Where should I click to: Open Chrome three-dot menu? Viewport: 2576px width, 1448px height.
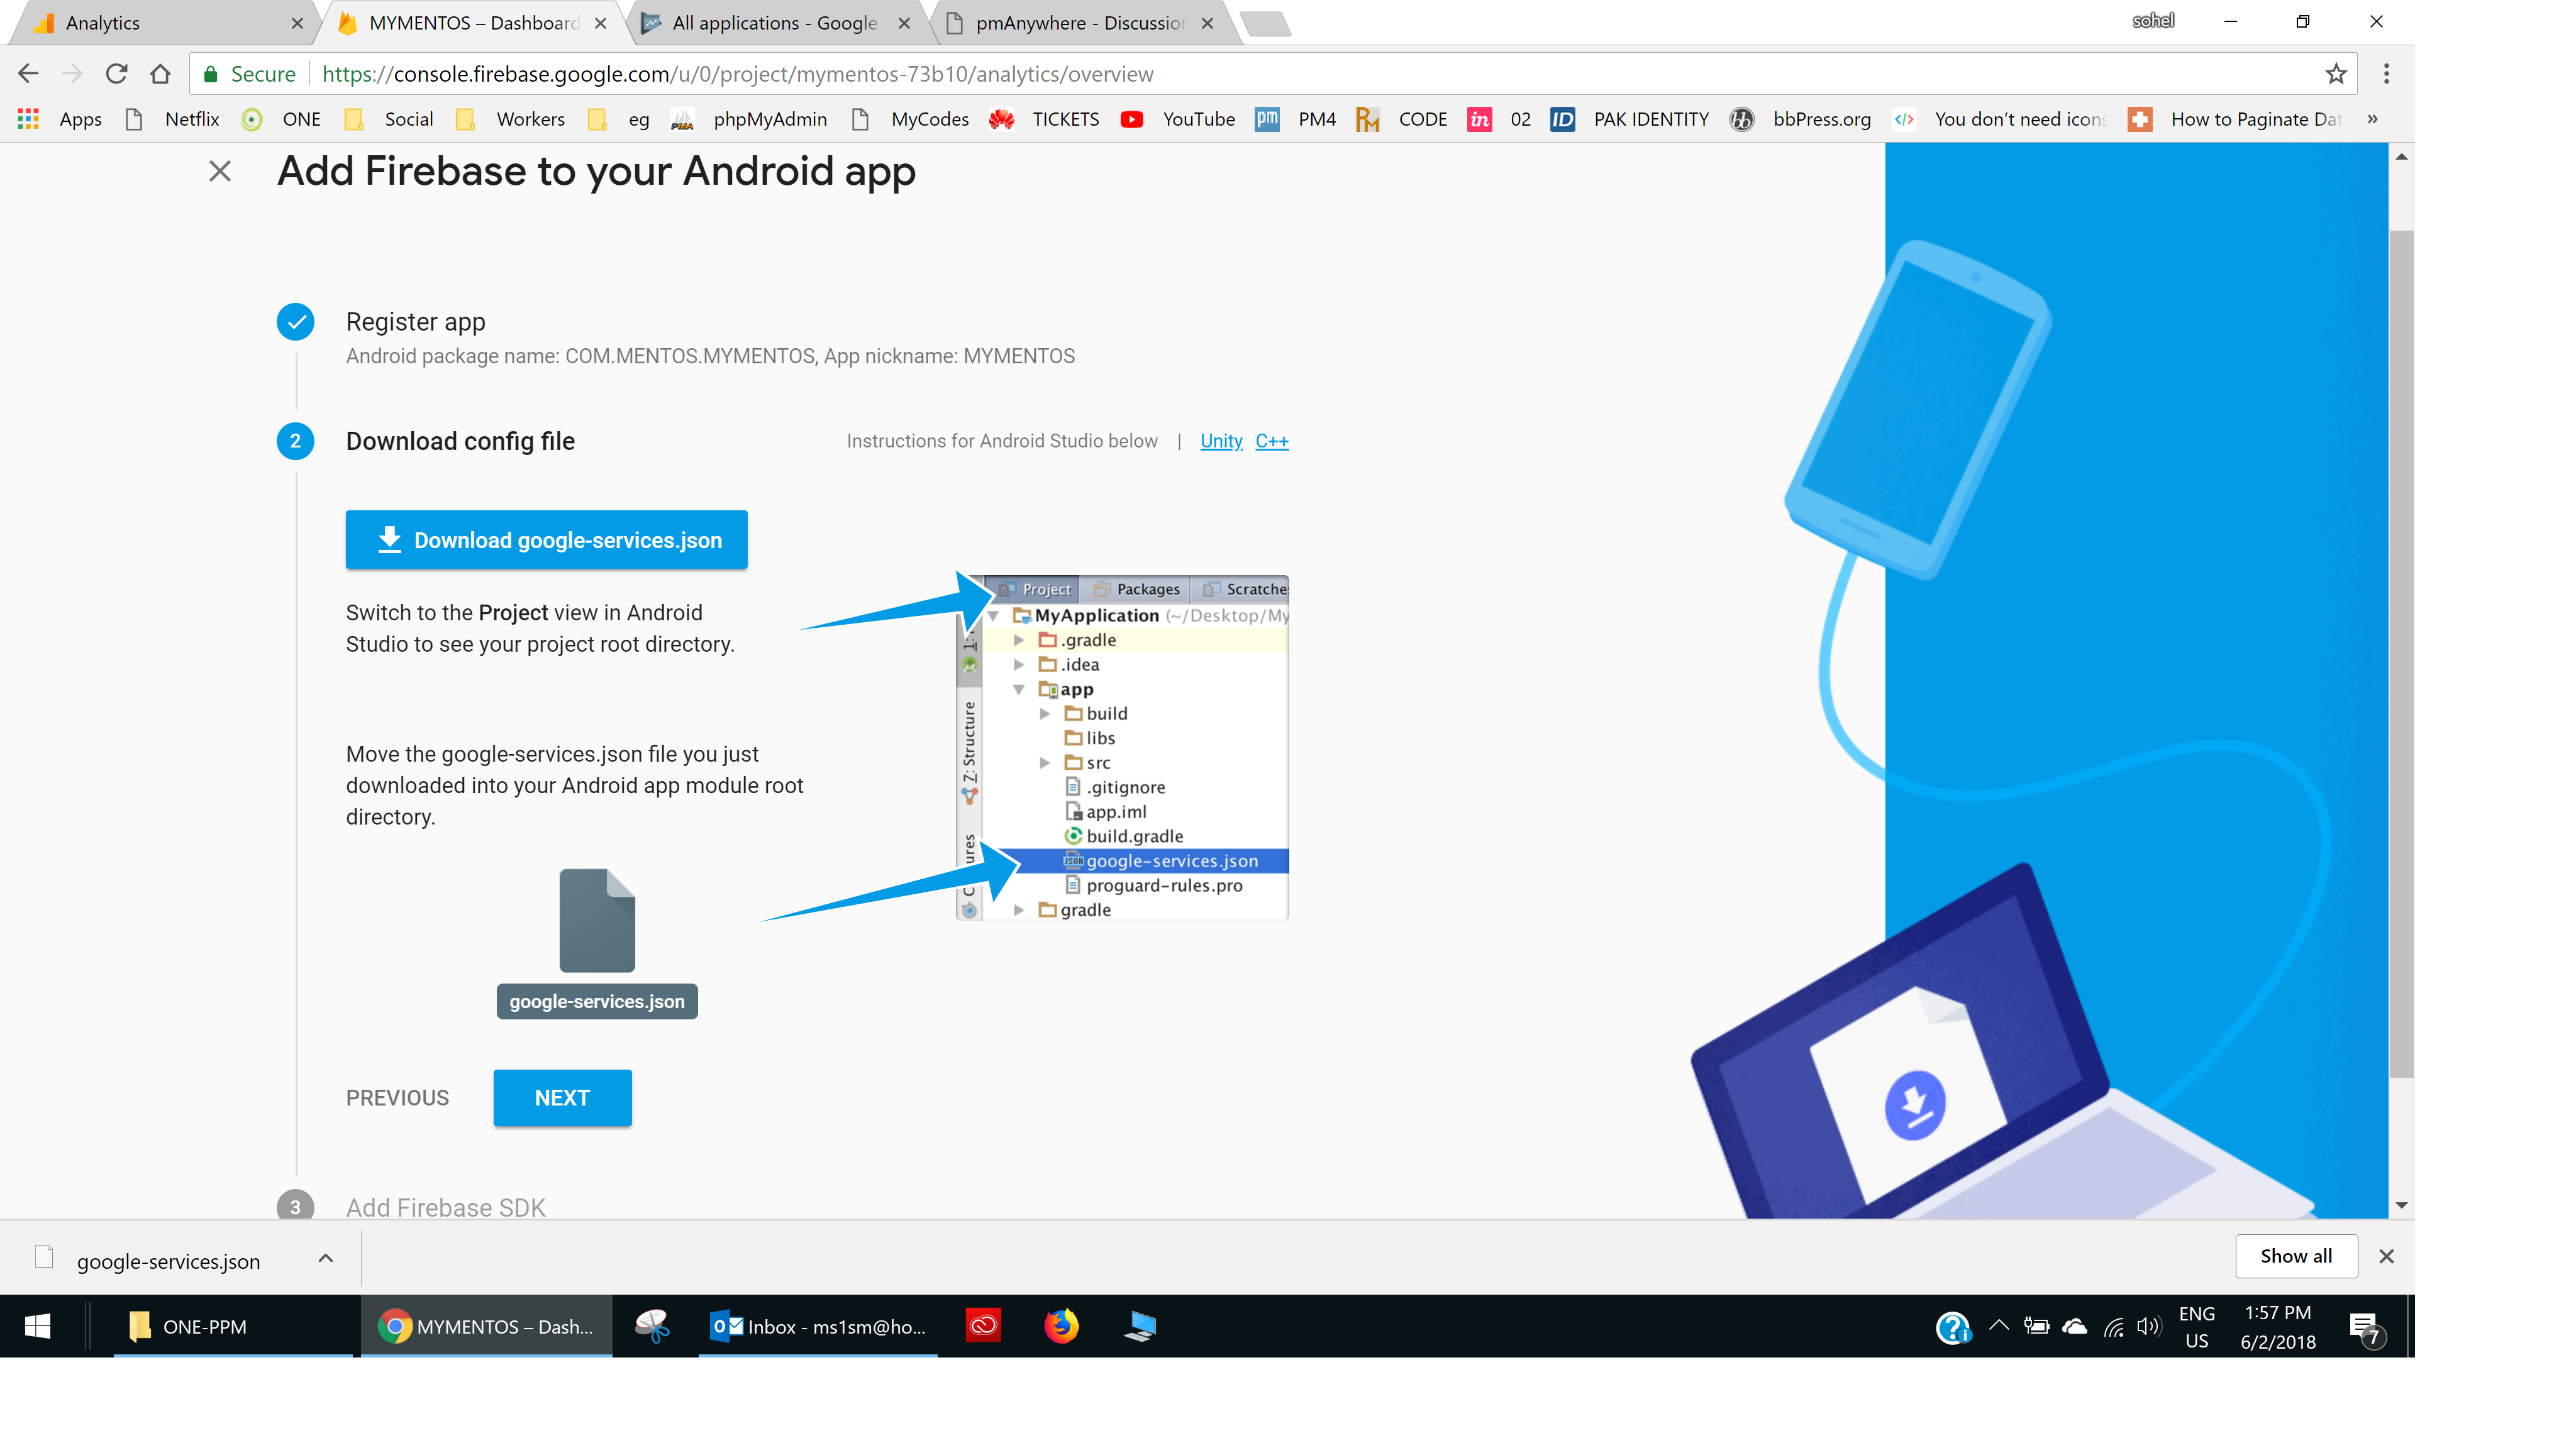[x=2386, y=74]
